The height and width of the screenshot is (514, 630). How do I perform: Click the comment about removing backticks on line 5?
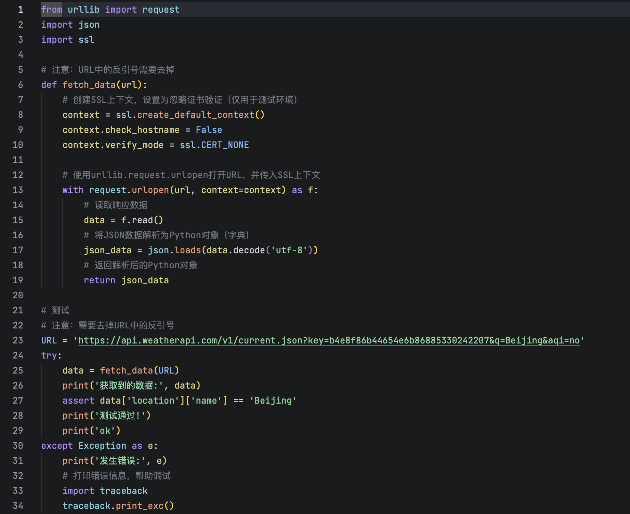tap(108, 69)
